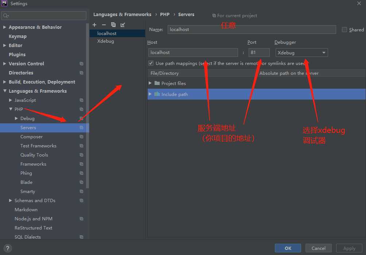Click the PhpStorm logo in title bar
This screenshot has height=255, width=366.
tap(4, 3)
